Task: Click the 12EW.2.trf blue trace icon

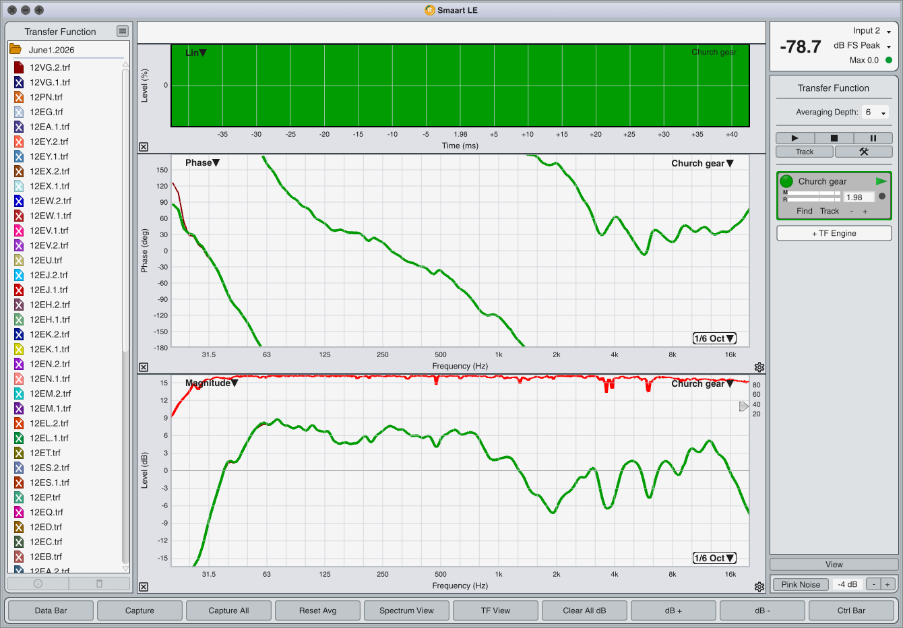Action: coord(19,201)
